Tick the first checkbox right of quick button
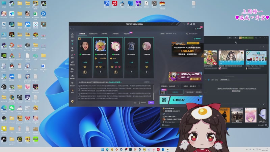This screenshot has width=270, height=152. point(186,92)
